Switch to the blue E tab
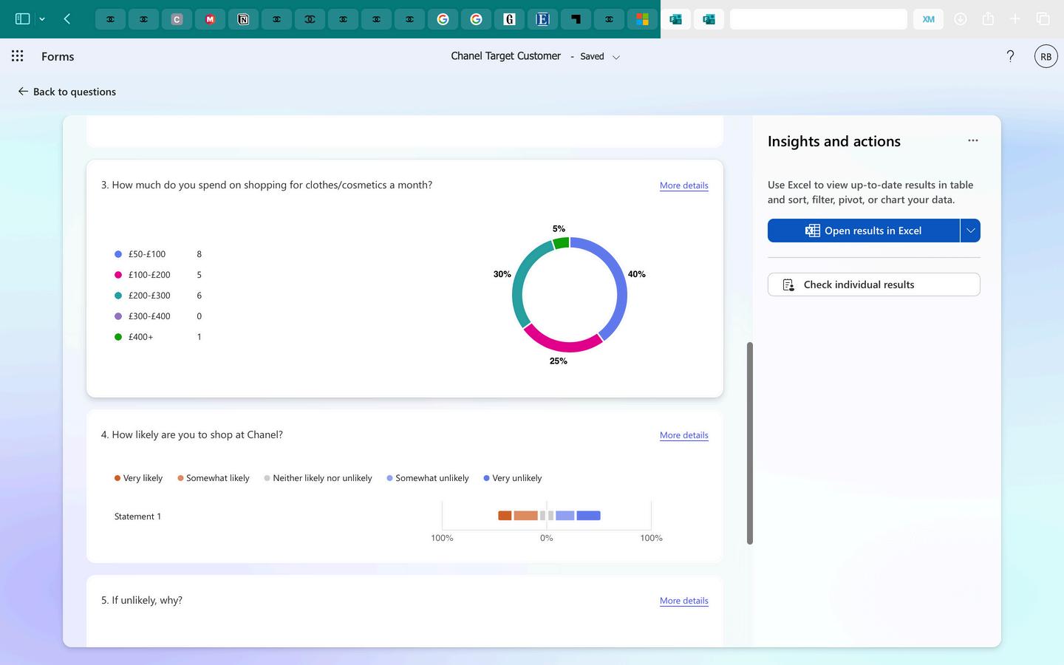 coord(542,19)
